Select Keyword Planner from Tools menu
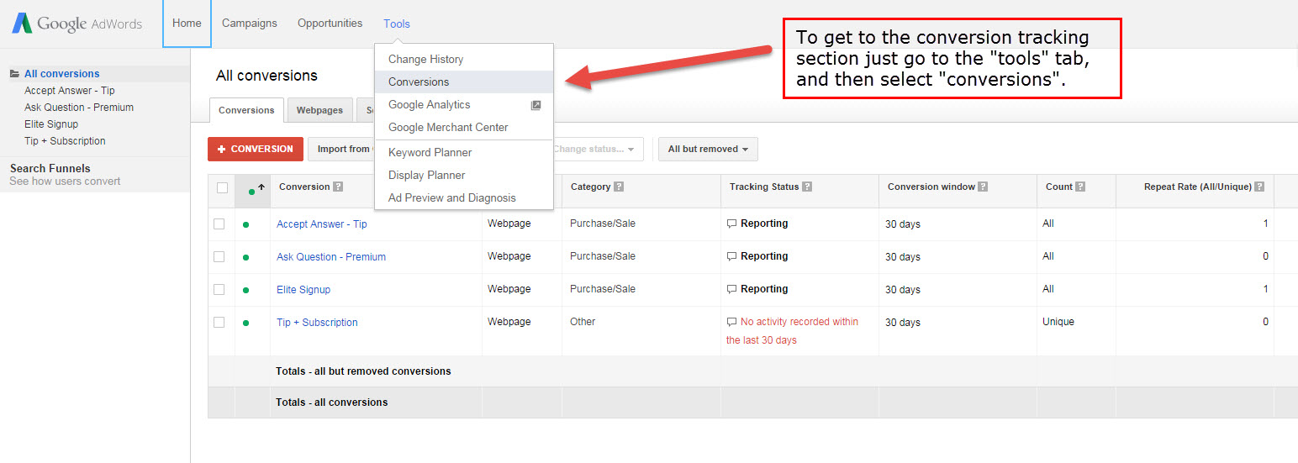The width and height of the screenshot is (1298, 463). (464, 153)
